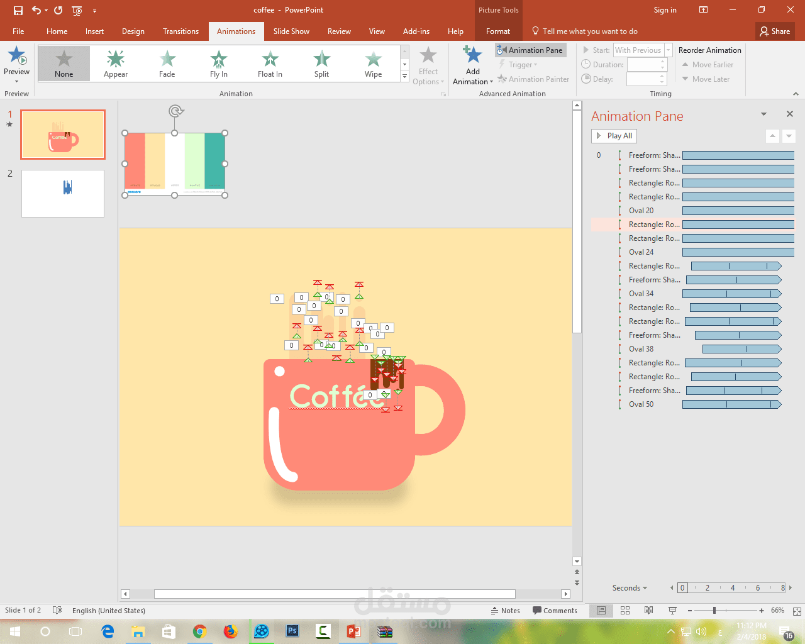Screen dimensions: 805x644
Task: Expand the animation gallery More arrow
Action: pyautogui.click(x=404, y=76)
